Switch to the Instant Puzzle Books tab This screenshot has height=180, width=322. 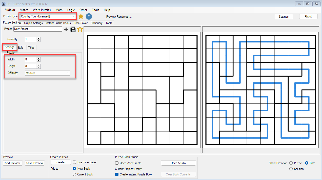tap(58, 23)
